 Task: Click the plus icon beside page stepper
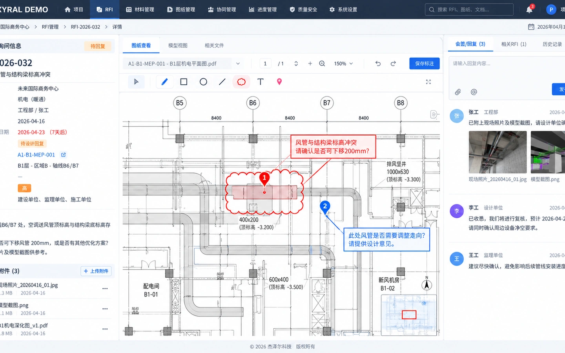click(x=310, y=64)
